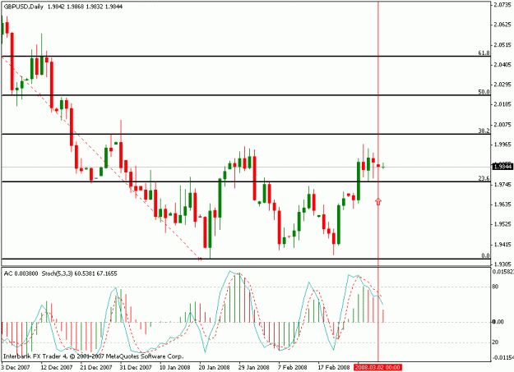Click the 1.9305 price axis label
Viewport: 514px width, 372px height.
coord(502,264)
